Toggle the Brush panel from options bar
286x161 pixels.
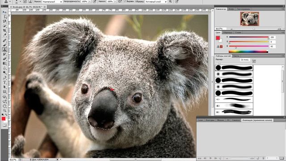[x=25, y=1]
